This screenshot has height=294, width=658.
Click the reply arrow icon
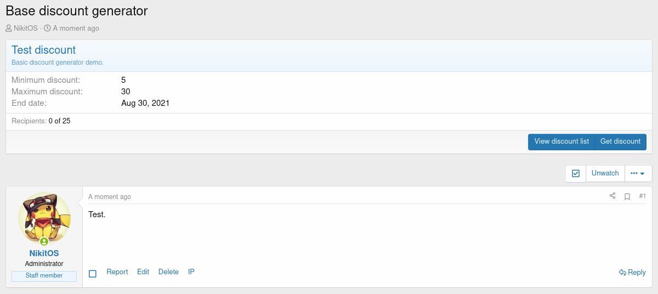point(622,273)
